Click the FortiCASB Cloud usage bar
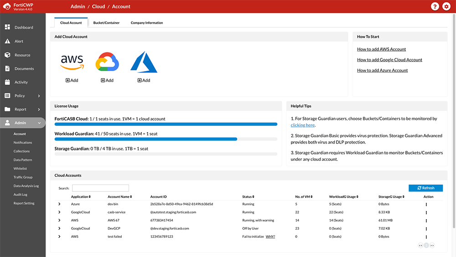The width and height of the screenshot is (456, 257). tap(166, 124)
